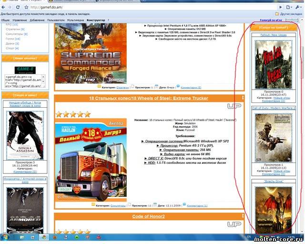The width and height of the screenshot is (305, 244).
Task: Open the 18 Wheels of Steel: Extreme Trucker title
Action: [x=149, y=98]
